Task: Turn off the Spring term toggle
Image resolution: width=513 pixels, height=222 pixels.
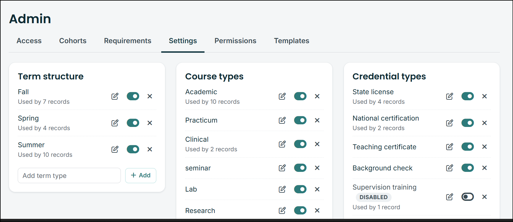Action: (x=133, y=123)
